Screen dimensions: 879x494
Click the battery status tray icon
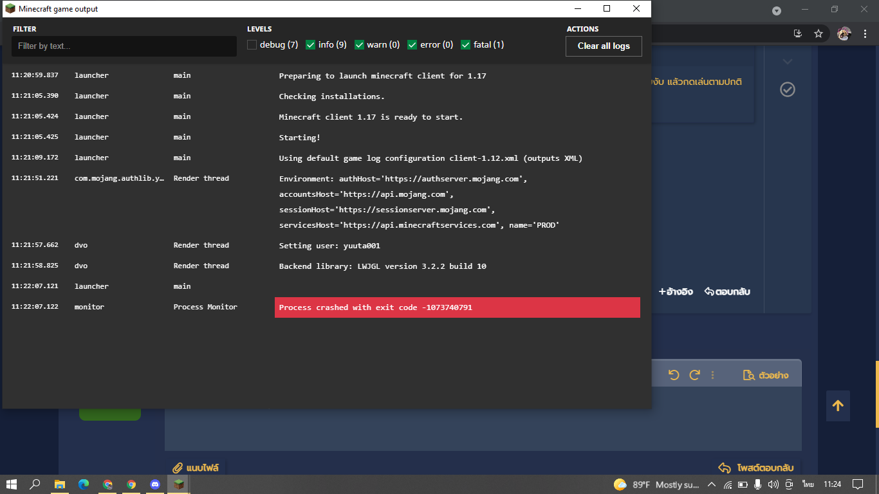(743, 484)
